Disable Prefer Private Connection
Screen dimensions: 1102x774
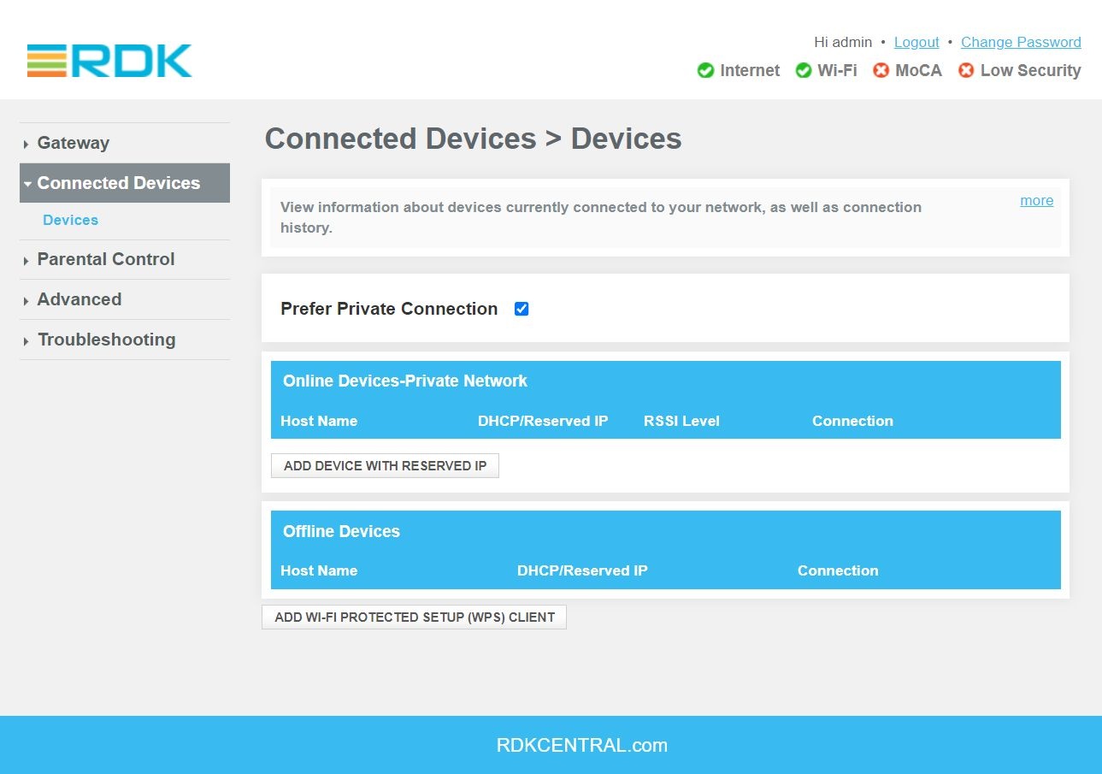point(521,309)
